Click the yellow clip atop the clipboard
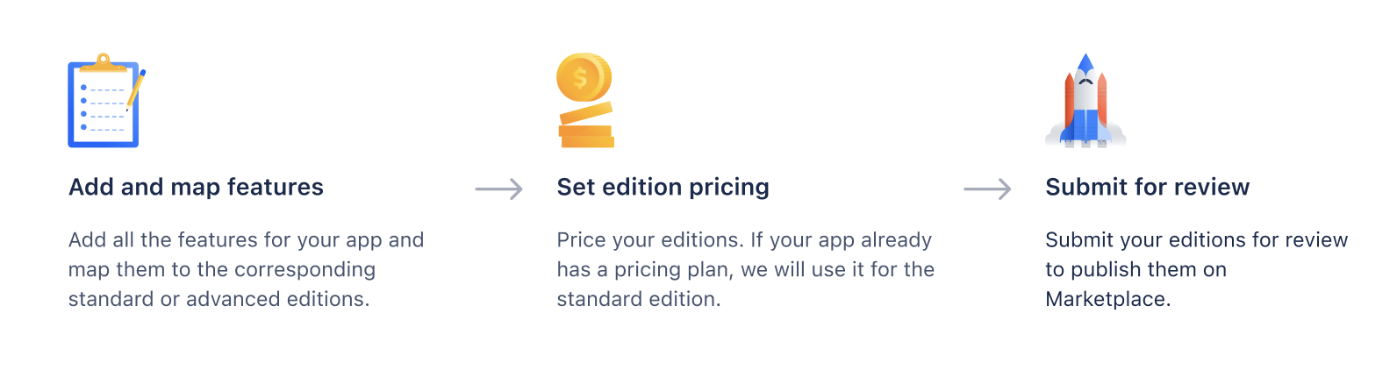The image size is (1397, 370). coord(104,62)
